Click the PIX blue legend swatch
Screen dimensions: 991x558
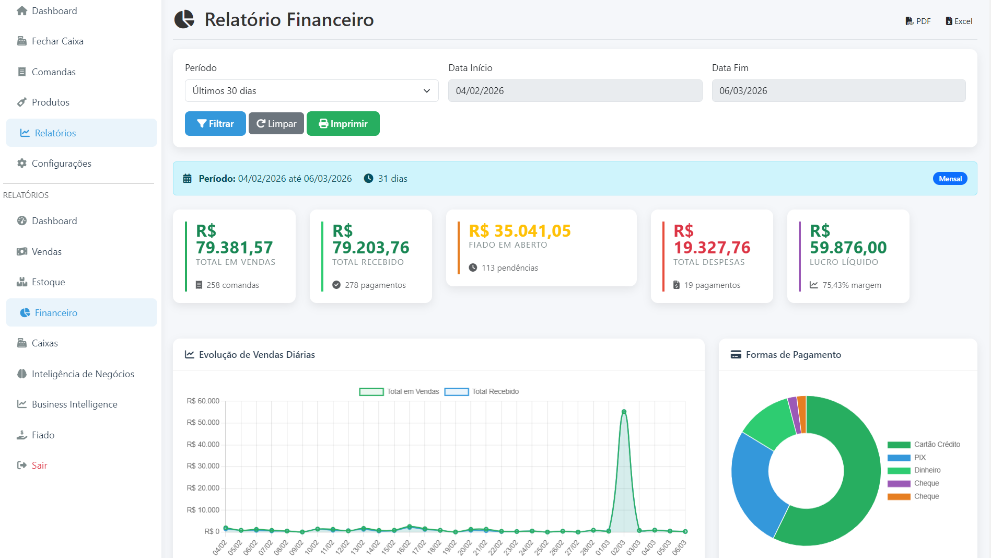pyautogui.click(x=899, y=458)
